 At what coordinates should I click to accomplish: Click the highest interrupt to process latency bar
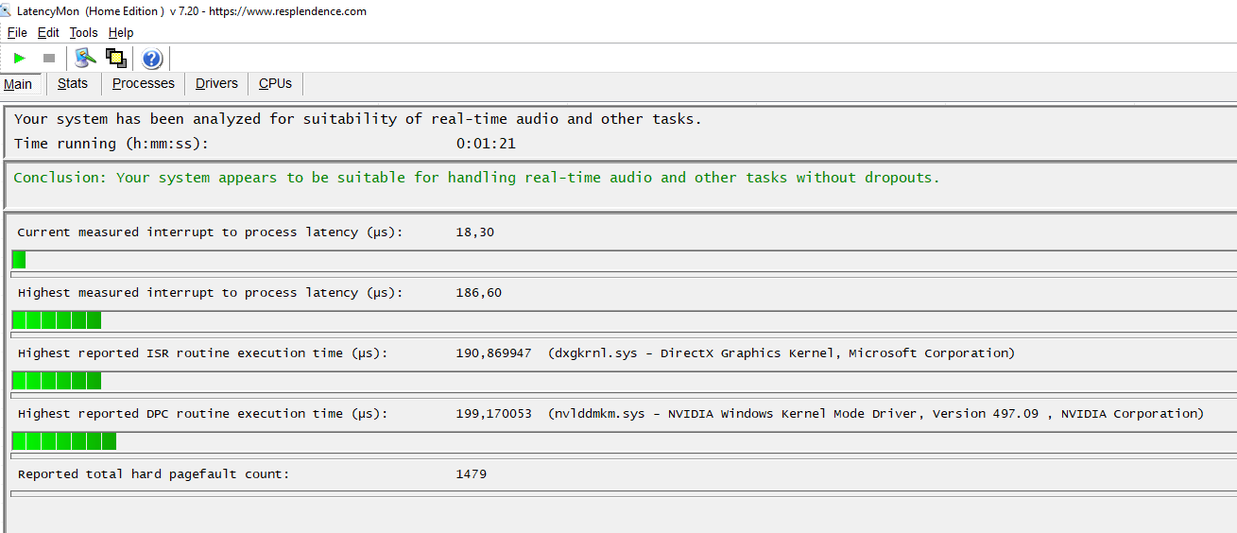(x=57, y=320)
